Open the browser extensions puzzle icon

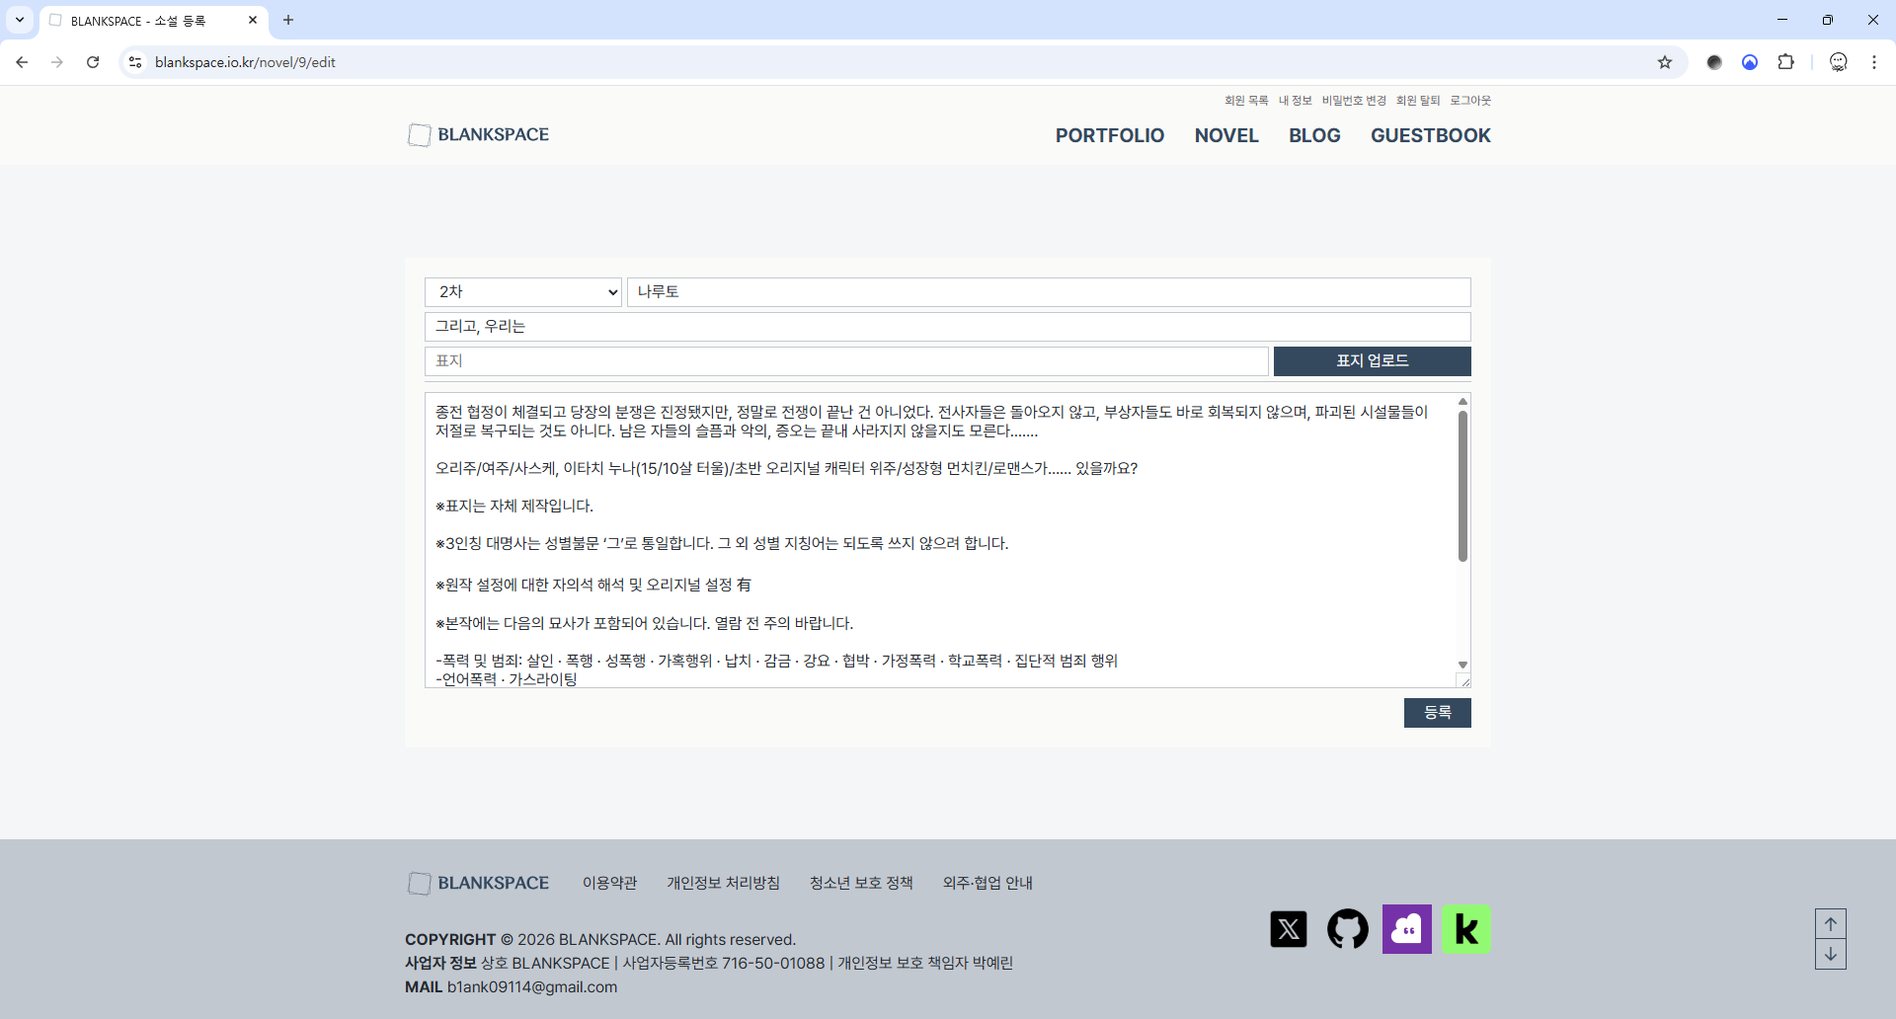[1785, 62]
